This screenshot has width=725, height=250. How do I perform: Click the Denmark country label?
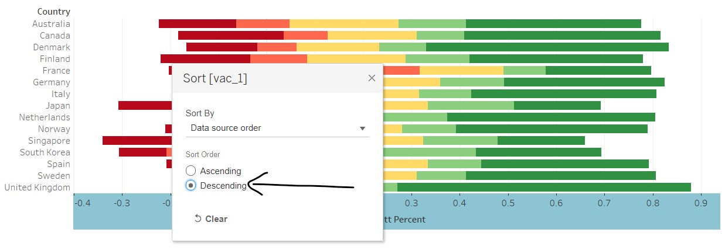[52, 47]
